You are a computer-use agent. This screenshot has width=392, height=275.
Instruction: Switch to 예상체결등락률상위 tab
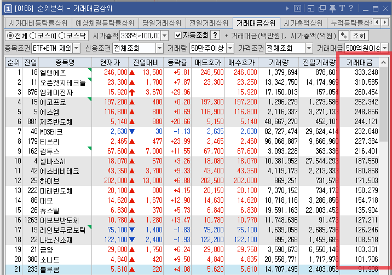(105, 23)
